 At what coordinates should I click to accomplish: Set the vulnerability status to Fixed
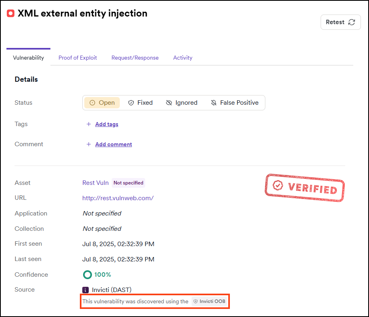tap(140, 103)
